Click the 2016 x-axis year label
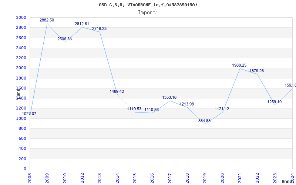The image size is (296, 185). [152, 178]
